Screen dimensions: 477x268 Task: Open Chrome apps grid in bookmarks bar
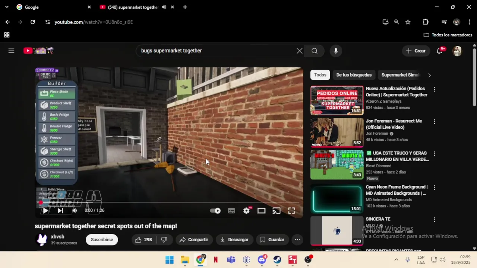(x=7, y=35)
